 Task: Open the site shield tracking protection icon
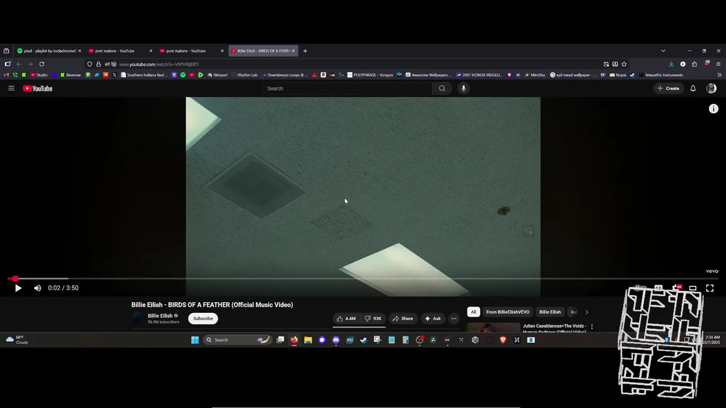click(90, 64)
